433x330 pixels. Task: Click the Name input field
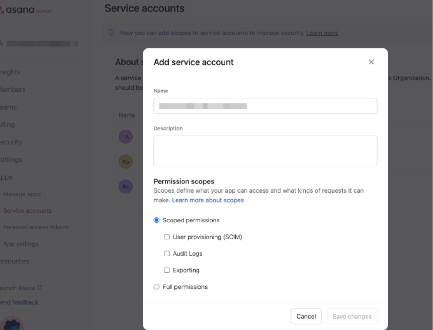[x=265, y=106]
